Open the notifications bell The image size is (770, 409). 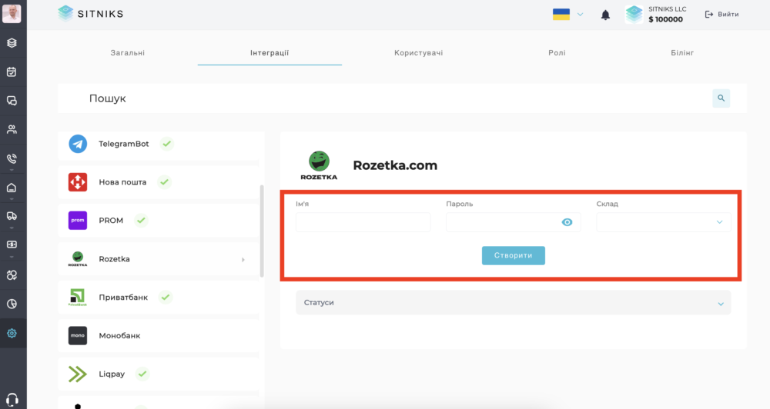point(605,15)
